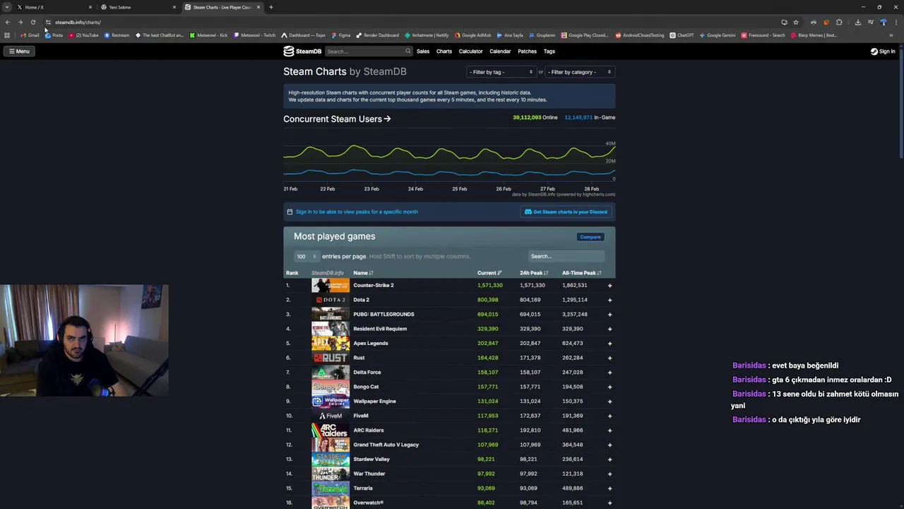The height and width of the screenshot is (509, 904).
Task: Open Concurrent Steam Users link
Action: click(x=337, y=119)
